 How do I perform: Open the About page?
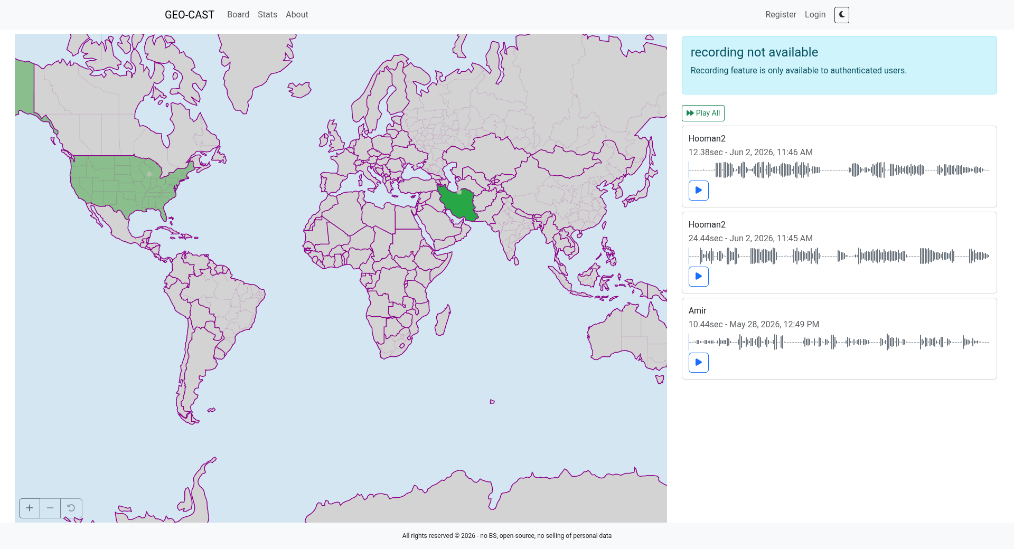click(x=297, y=15)
